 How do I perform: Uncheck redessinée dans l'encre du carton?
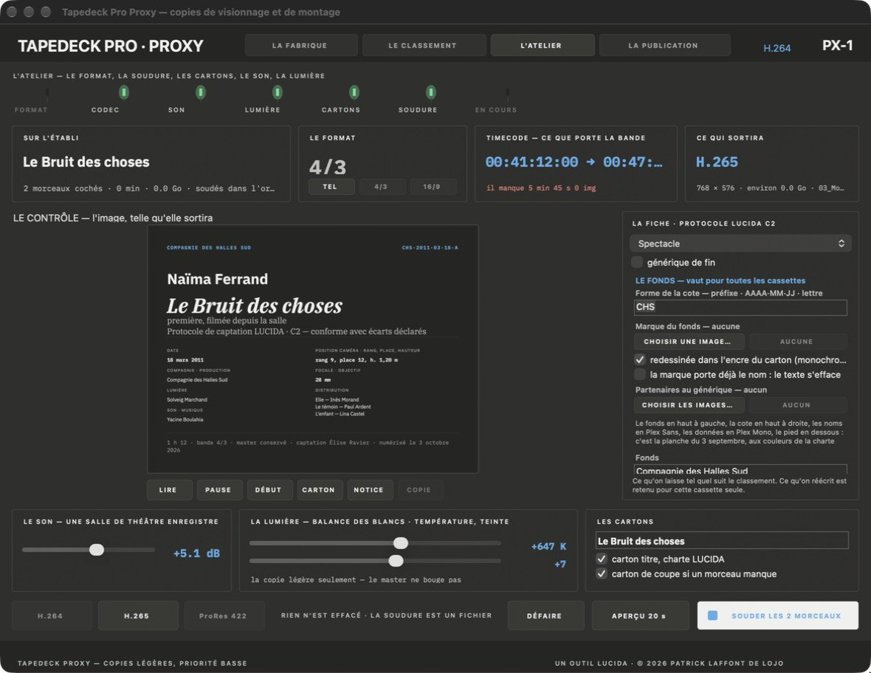point(640,359)
